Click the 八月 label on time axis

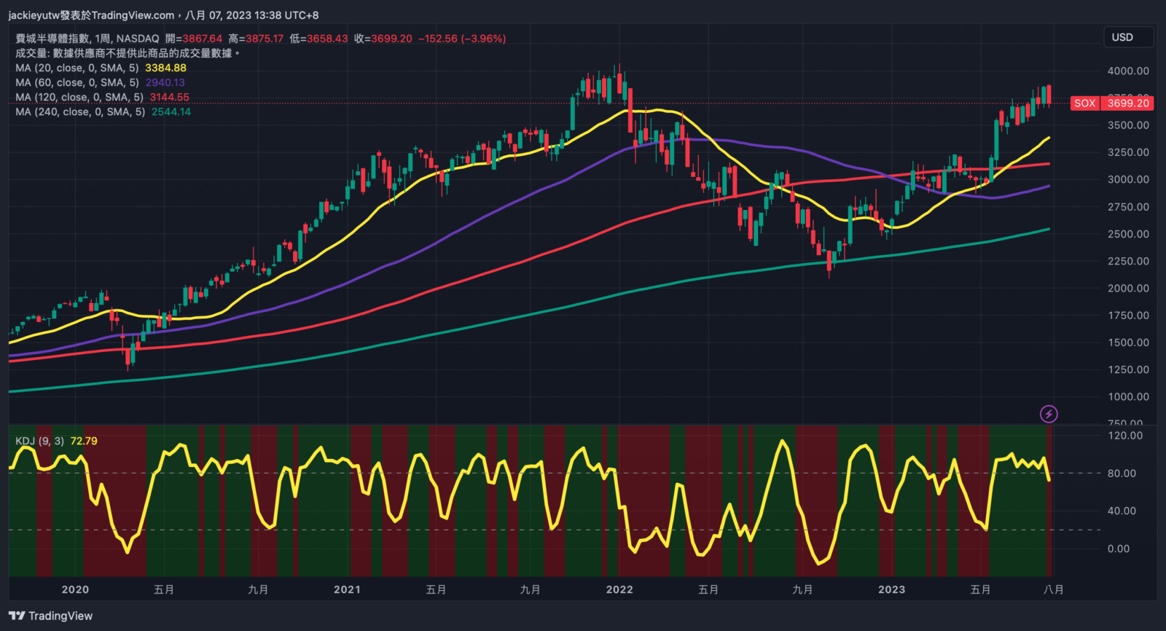(x=1053, y=589)
